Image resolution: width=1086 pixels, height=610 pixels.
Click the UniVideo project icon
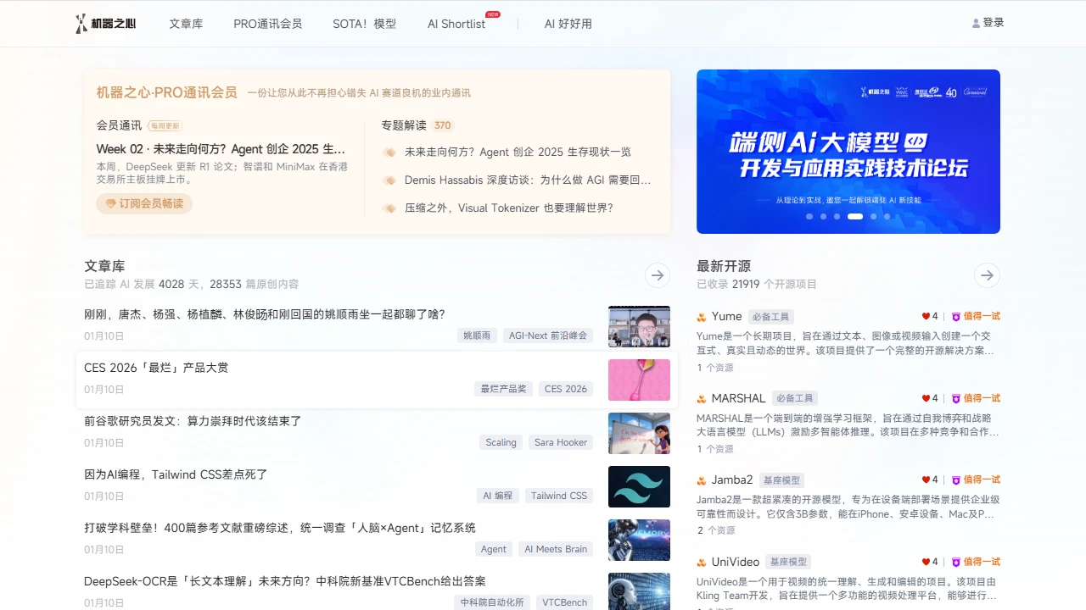coord(703,561)
